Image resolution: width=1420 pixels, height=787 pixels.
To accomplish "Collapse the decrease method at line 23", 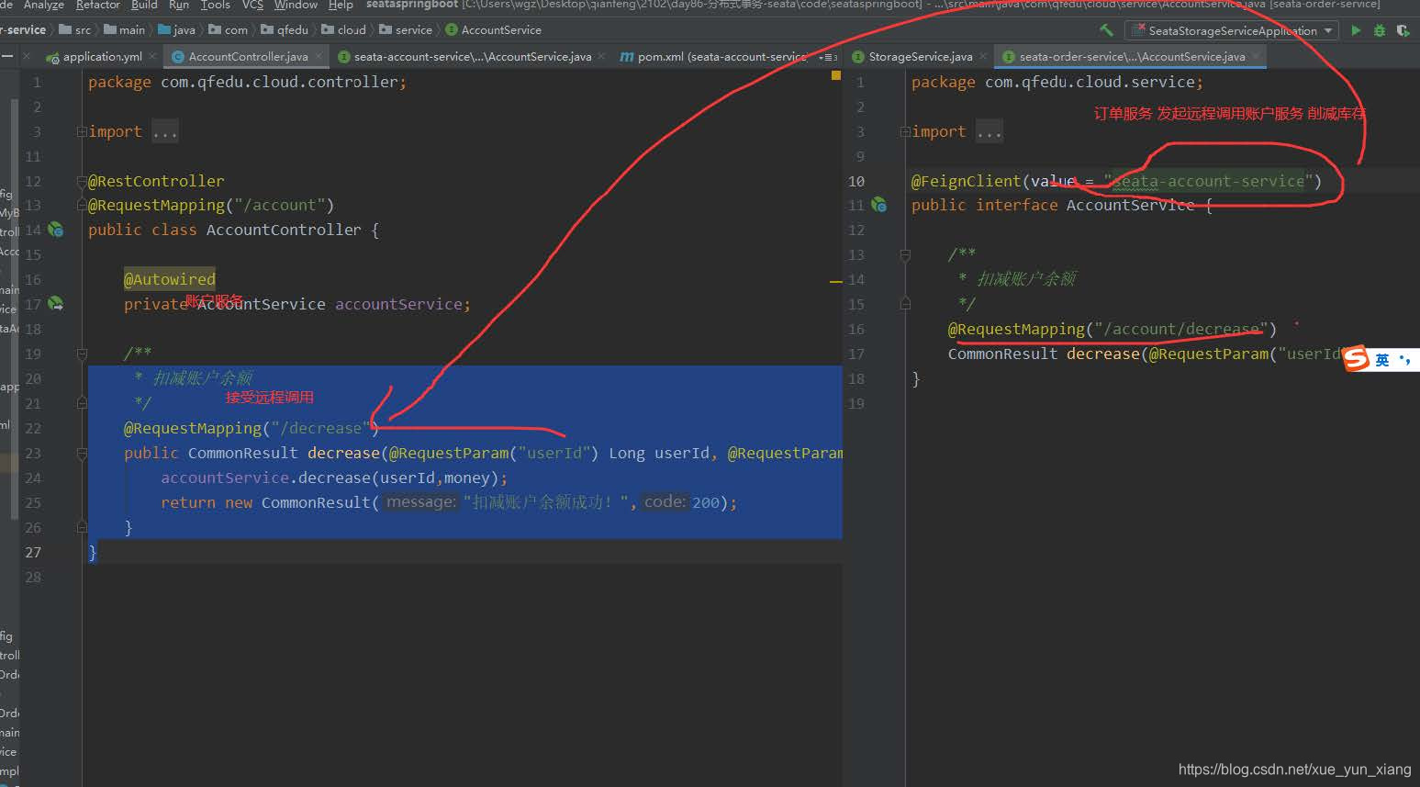I will point(82,453).
